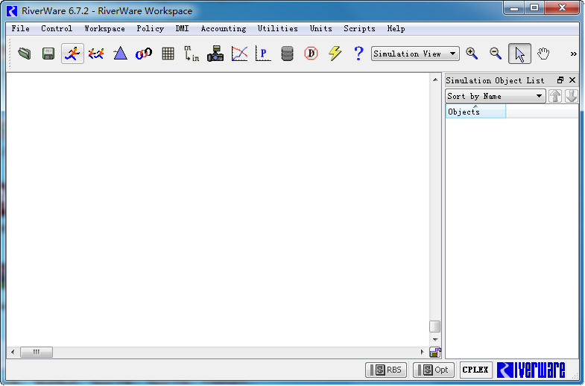Open the chain links icon
Screen dimensions: 585x386
(x=144, y=54)
